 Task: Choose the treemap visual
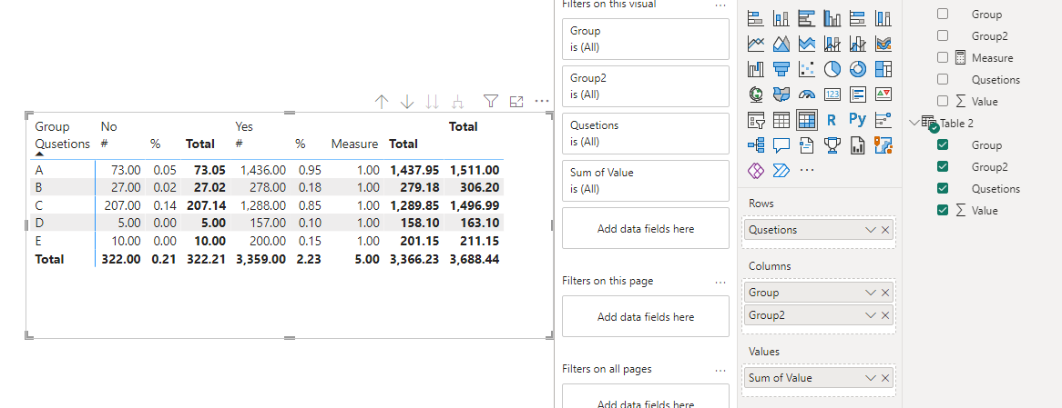[883, 69]
